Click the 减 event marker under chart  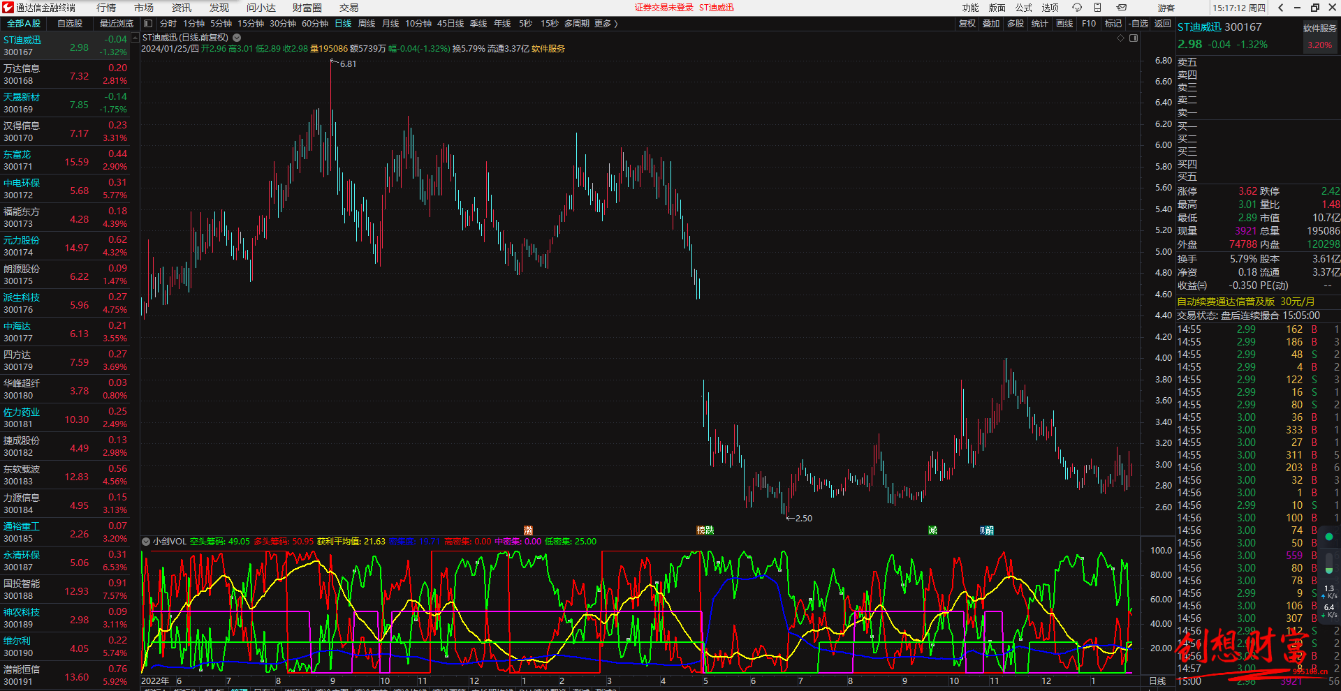click(932, 530)
